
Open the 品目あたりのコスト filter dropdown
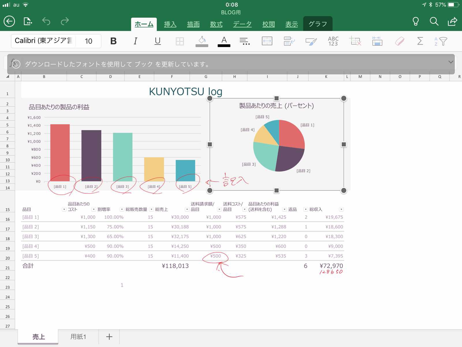coord(94,209)
